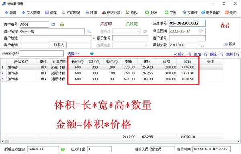
Task: Click the 客户地址 input field
Action: coord(56,38)
